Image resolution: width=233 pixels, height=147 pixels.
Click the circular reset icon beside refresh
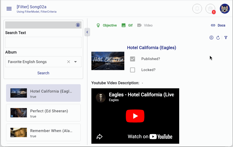click(x=211, y=38)
